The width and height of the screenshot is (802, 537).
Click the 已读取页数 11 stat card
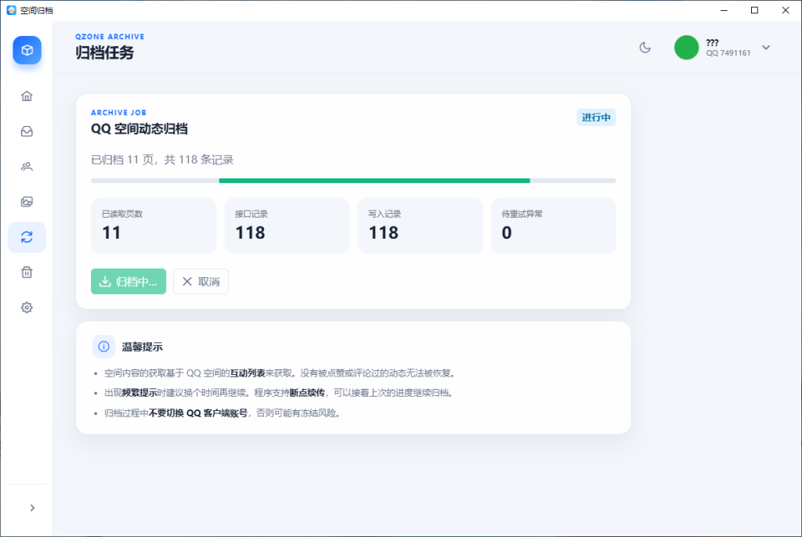(154, 225)
